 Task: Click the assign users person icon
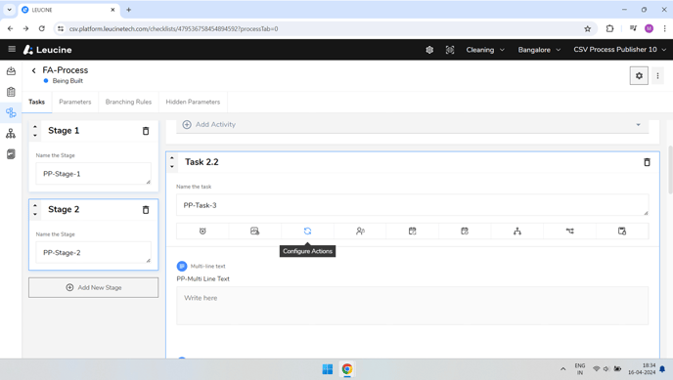360,231
